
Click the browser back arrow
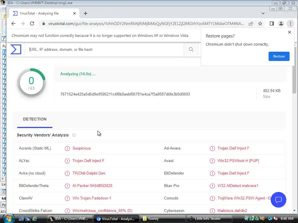[x=13, y=24]
